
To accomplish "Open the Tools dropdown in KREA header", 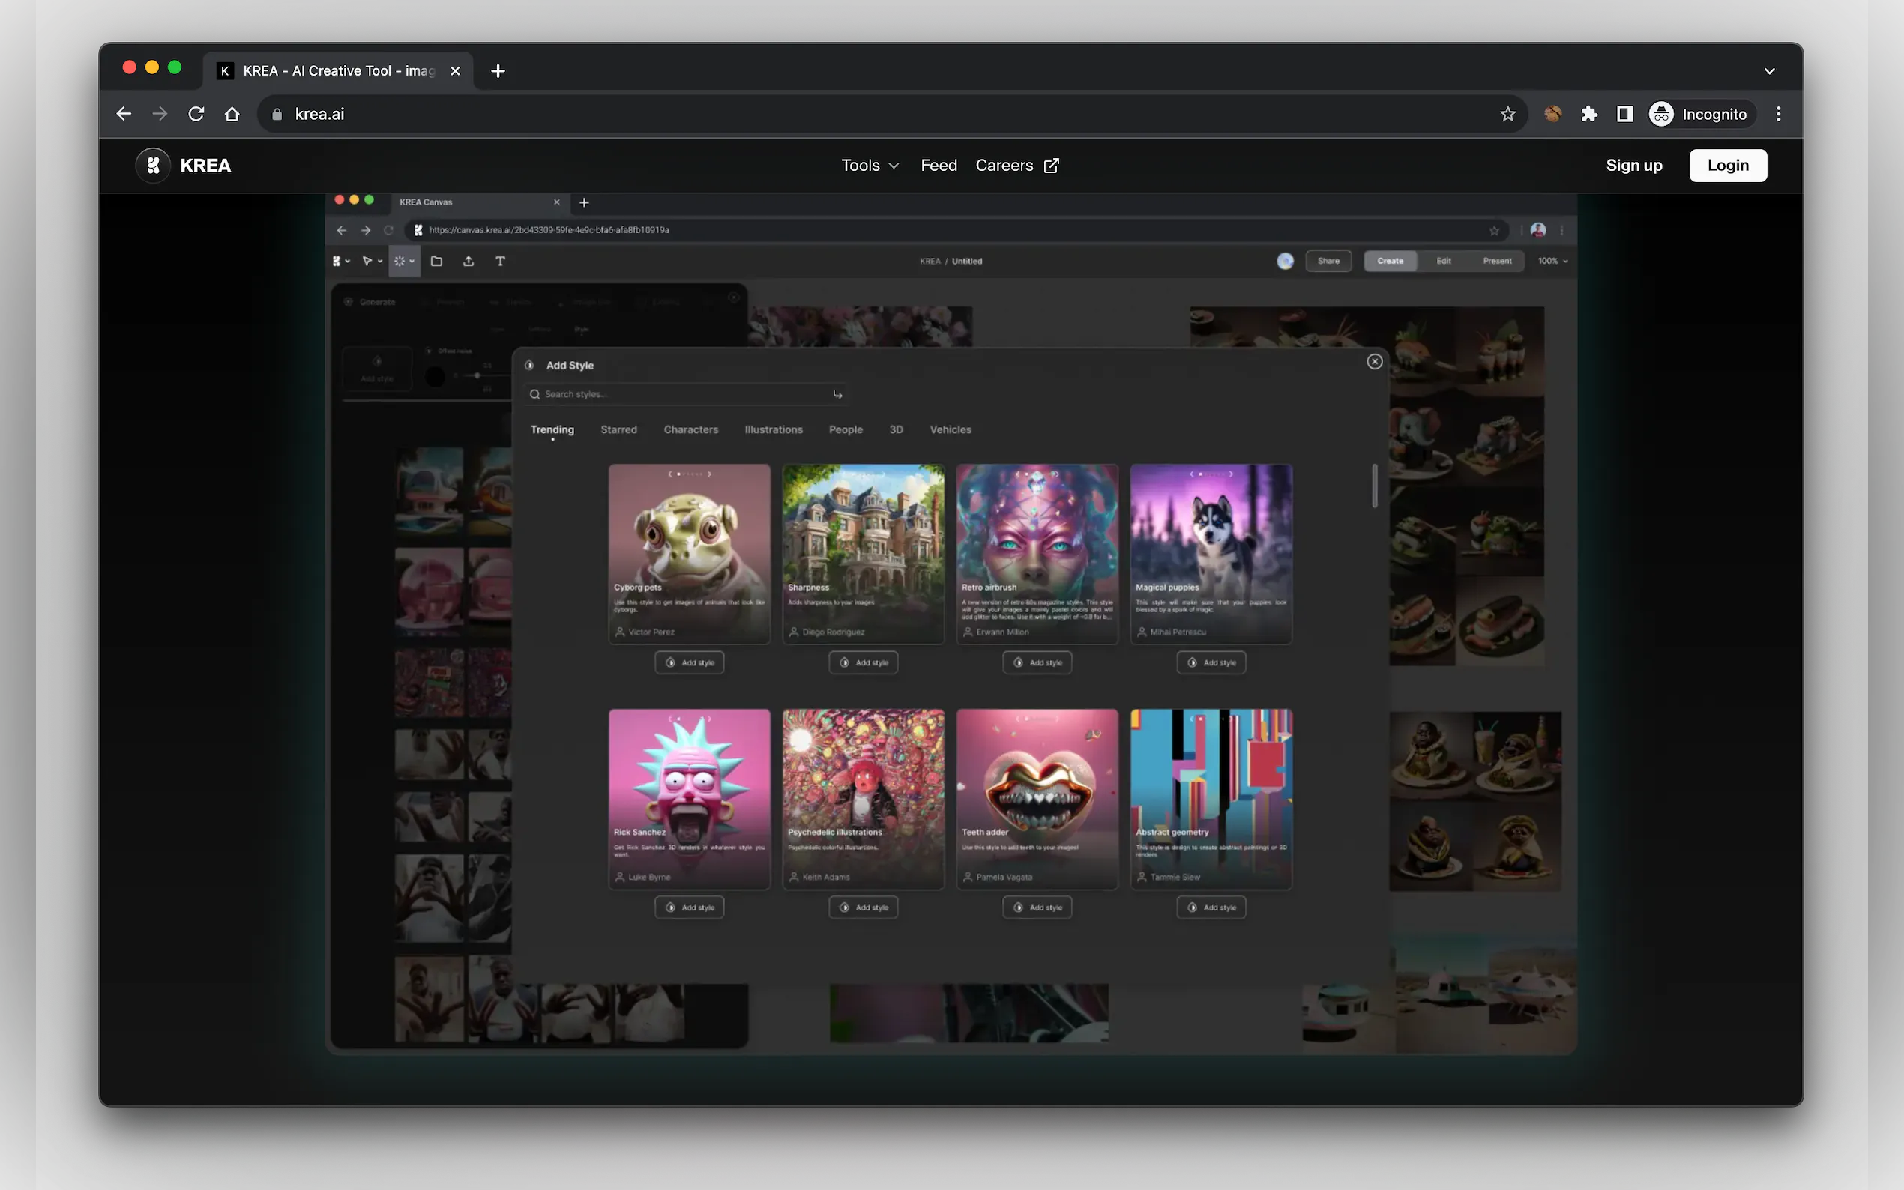I will 870,166.
